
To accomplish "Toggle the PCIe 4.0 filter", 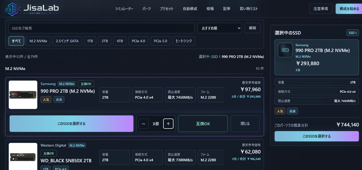I will 138,41.
